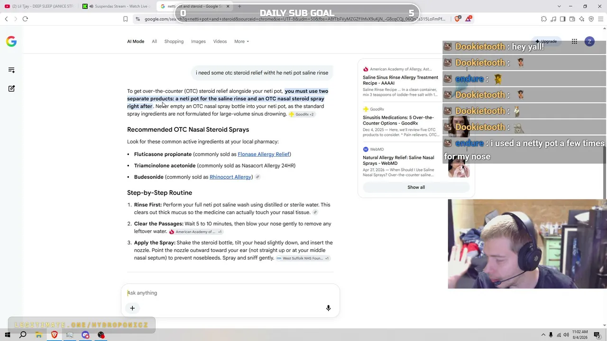The height and width of the screenshot is (341, 607).
Task: Start a new AI Mode chat
Action: coord(11,89)
